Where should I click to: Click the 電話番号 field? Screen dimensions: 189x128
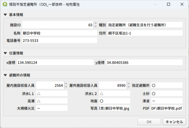(59, 40)
